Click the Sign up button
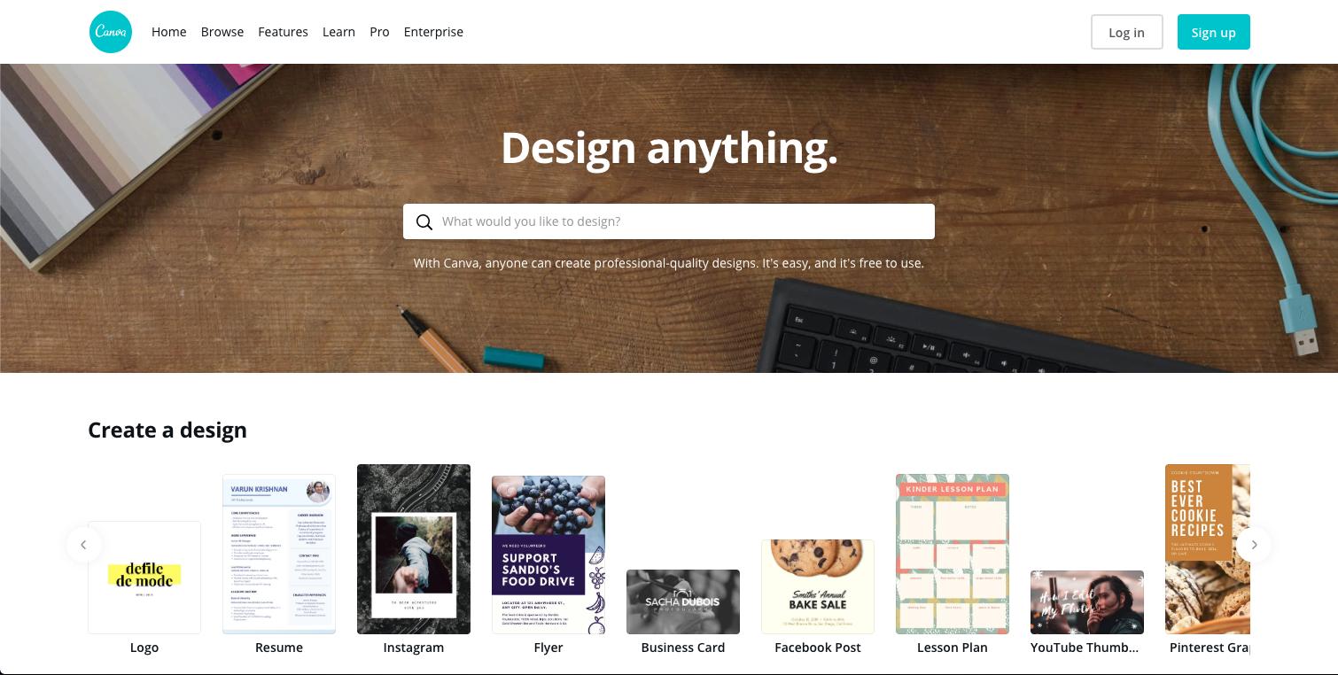Screen dimensions: 1338x675 (1213, 32)
